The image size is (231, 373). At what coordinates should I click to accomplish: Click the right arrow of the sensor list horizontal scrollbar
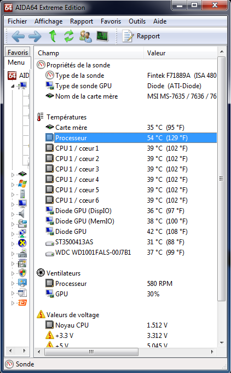(x=212, y=352)
